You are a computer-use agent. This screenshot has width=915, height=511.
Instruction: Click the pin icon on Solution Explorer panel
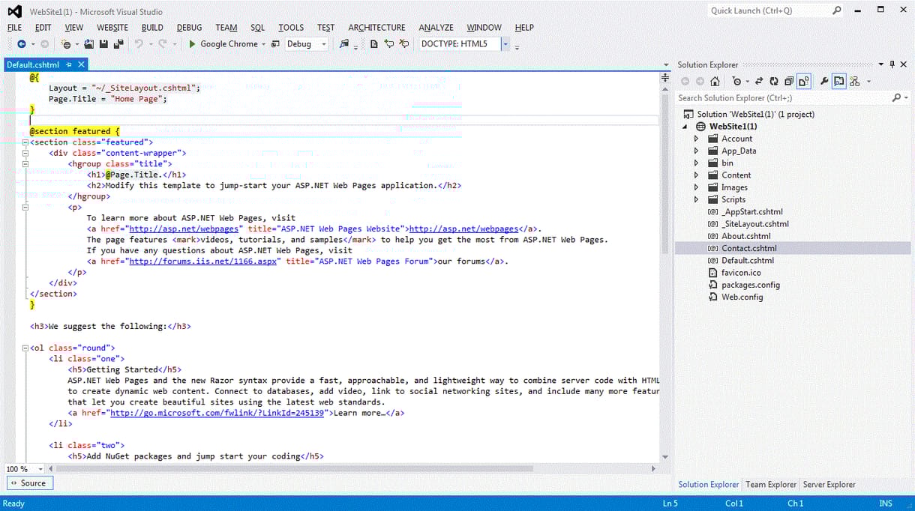point(892,64)
